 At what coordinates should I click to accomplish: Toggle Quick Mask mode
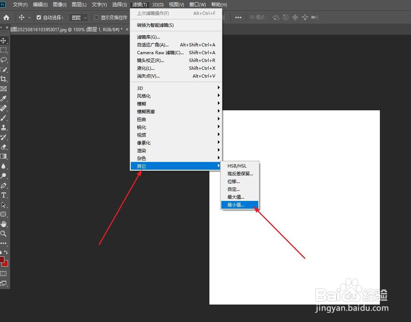[3, 273]
